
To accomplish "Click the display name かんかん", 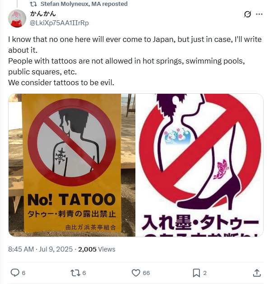I will tap(43, 14).
